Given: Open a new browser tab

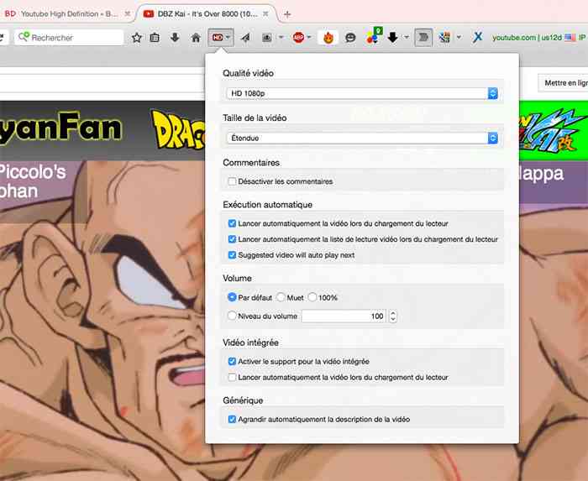Looking at the screenshot, I should point(287,14).
